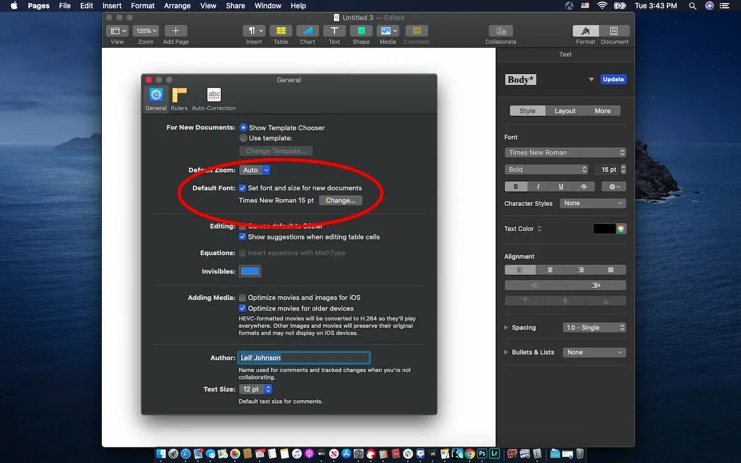Image resolution: width=741 pixels, height=463 pixels.
Task: Open the Format inspector icon
Action: [x=586, y=31]
